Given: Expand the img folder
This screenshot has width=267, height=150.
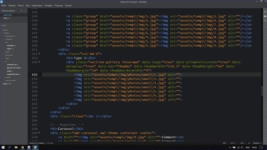Looking at the screenshot, I should [x=7, y=58].
